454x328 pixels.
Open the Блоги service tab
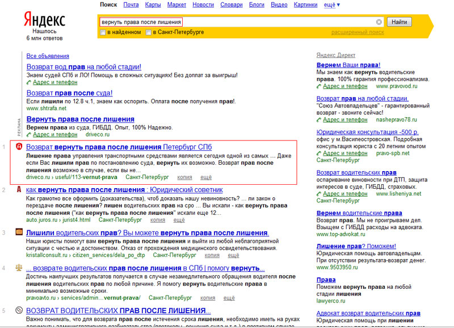point(257,5)
